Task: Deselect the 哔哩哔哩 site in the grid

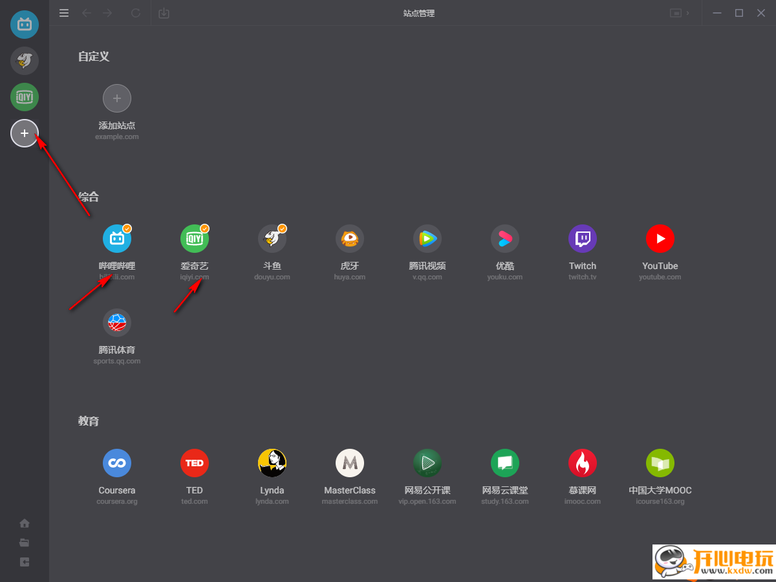Action: click(117, 239)
